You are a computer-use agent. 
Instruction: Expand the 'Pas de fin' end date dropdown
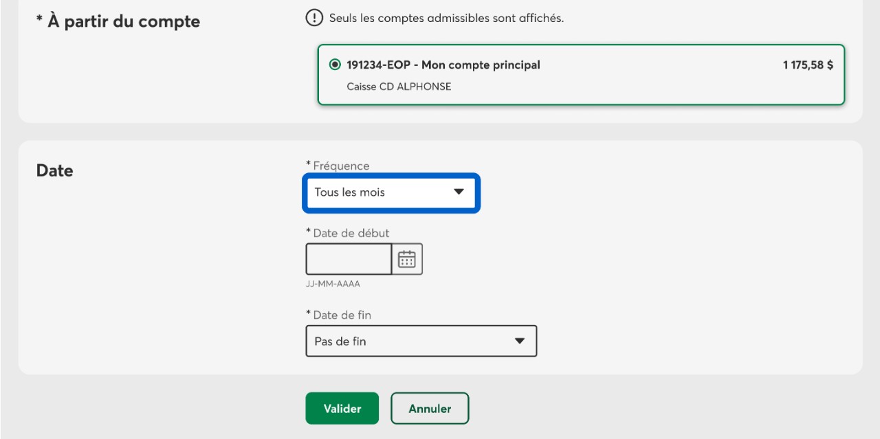pos(421,341)
